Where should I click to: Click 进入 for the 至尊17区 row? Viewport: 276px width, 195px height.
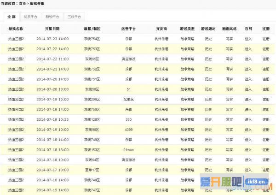pos(248,170)
